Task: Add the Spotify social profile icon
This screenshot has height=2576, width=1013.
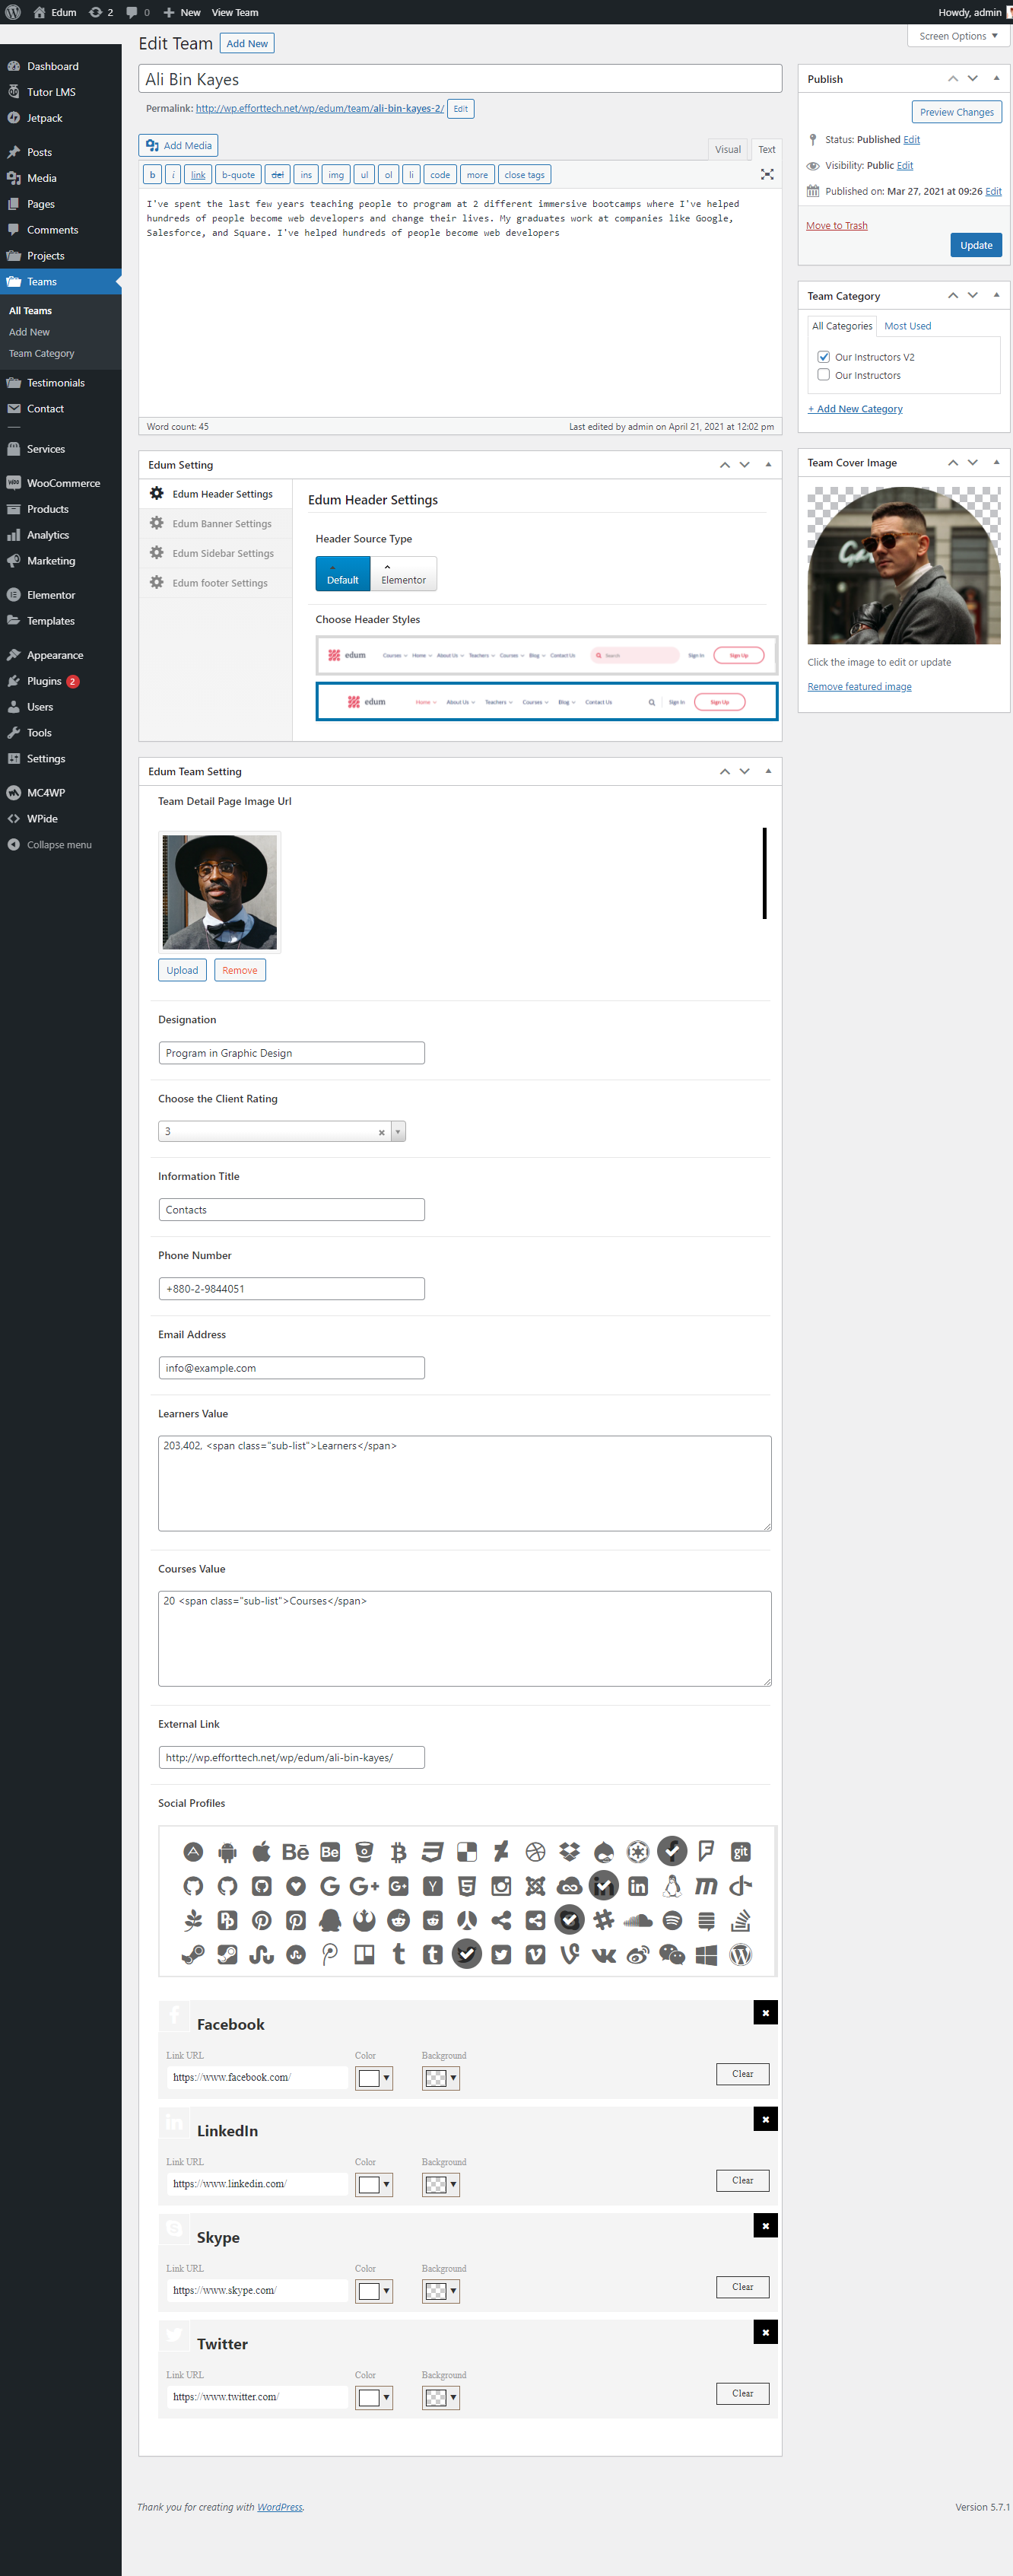Action: point(672,1920)
